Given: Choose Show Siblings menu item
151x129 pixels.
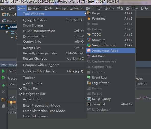Looking at the screenshot, I should [51, 25].
